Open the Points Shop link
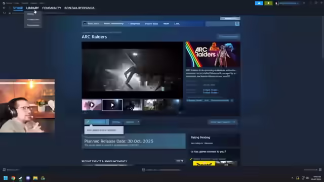This screenshot has height=182, width=324. pos(151,24)
